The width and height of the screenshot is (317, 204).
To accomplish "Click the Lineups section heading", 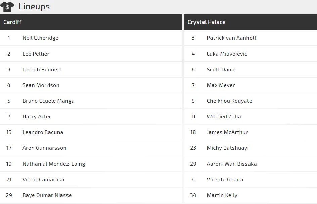I will pyautogui.click(x=34, y=7).
